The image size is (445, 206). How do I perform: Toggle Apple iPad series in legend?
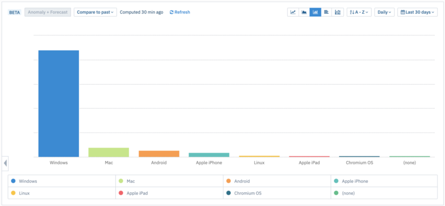click(137, 193)
